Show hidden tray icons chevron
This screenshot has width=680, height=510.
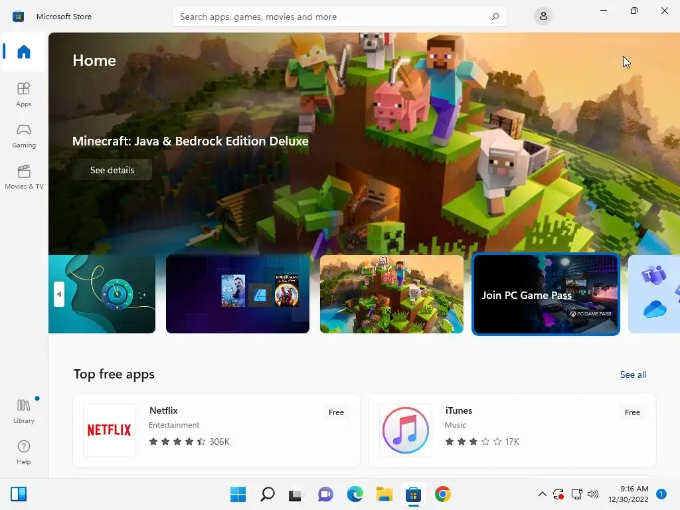coord(542,494)
